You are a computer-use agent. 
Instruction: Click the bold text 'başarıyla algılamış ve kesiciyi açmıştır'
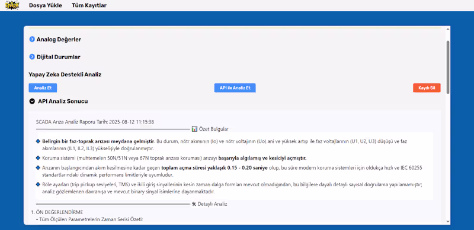tap(262, 158)
